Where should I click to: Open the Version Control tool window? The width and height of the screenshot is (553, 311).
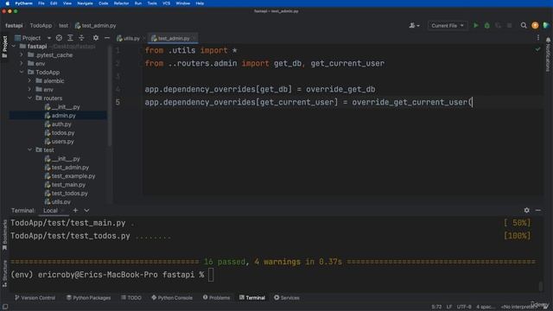click(x=35, y=297)
